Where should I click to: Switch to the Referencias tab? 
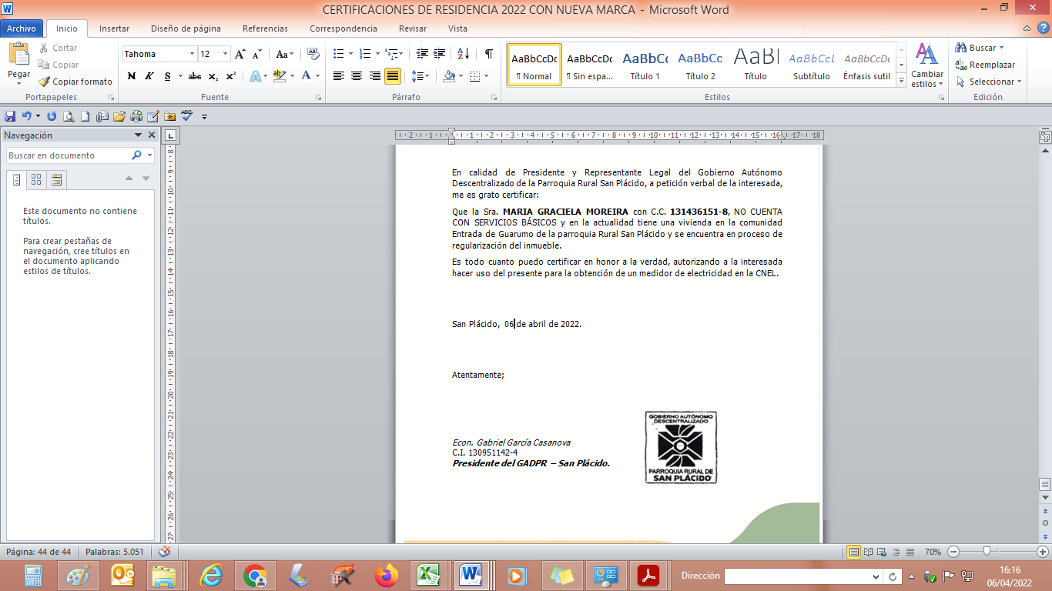click(x=265, y=28)
